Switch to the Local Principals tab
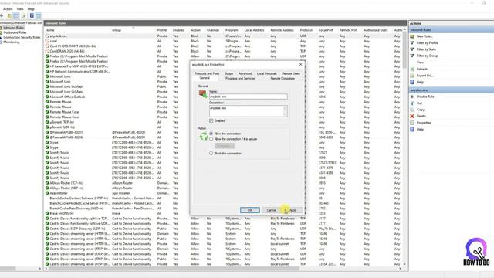Image resolution: width=494 pixels, height=278 pixels. [266, 73]
